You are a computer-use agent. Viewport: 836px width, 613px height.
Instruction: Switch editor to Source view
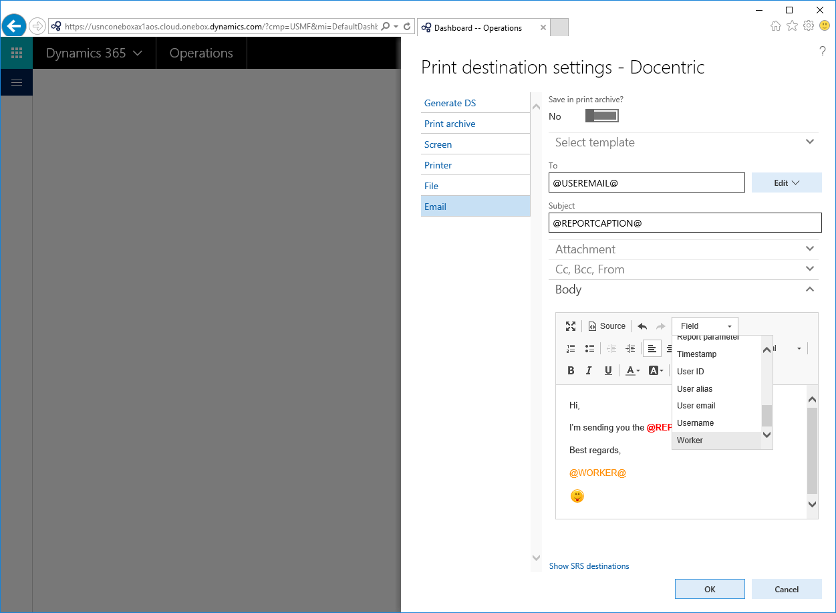(607, 326)
